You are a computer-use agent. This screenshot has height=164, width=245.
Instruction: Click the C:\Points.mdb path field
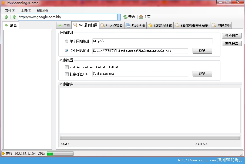pyautogui.click(x=140, y=74)
